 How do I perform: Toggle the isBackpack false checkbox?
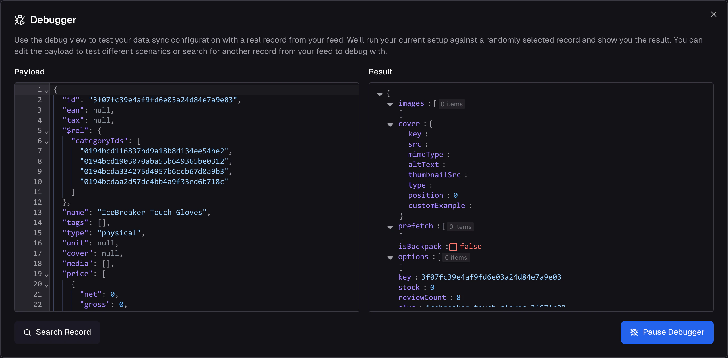point(453,247)
